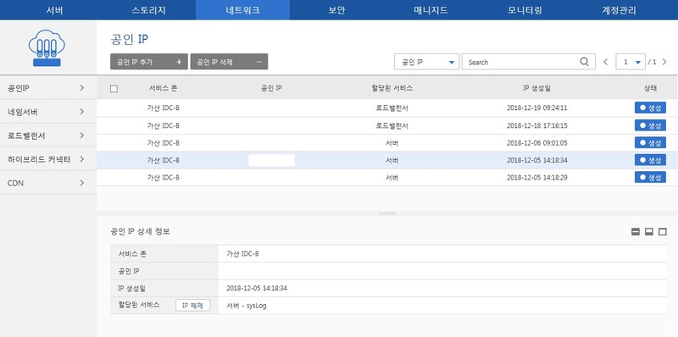Sort by 서비스 존 column header
This screenshot has width=678, height=337.
point(163,88)
